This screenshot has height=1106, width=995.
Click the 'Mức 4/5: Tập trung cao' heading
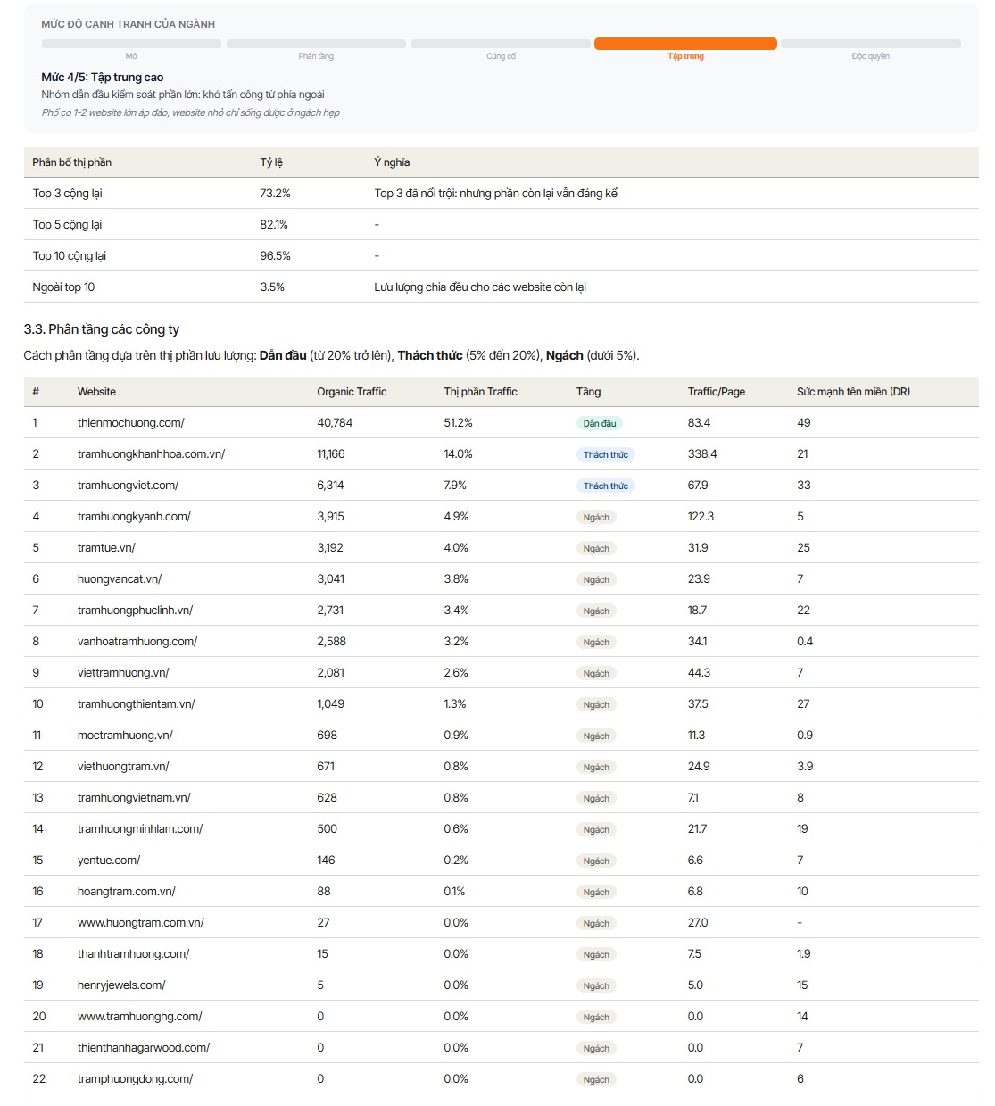pos(103,78)
